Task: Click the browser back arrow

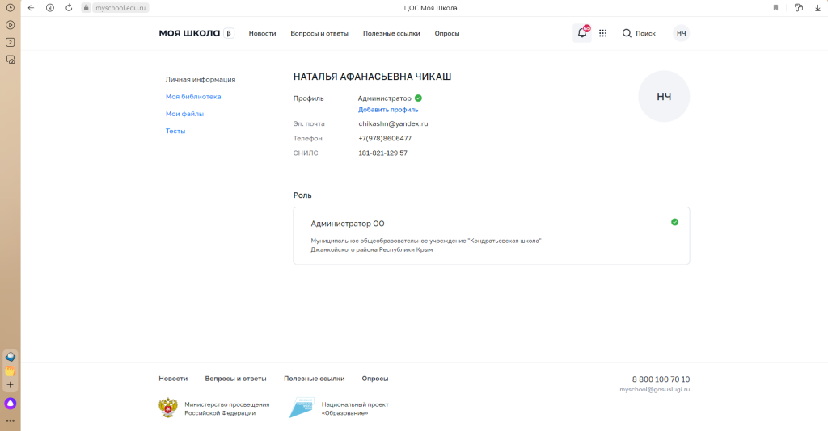Action: pos(31,7)
